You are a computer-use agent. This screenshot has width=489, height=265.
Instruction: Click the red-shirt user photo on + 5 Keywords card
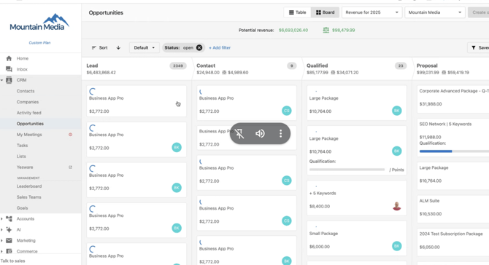tap(397, 206)
